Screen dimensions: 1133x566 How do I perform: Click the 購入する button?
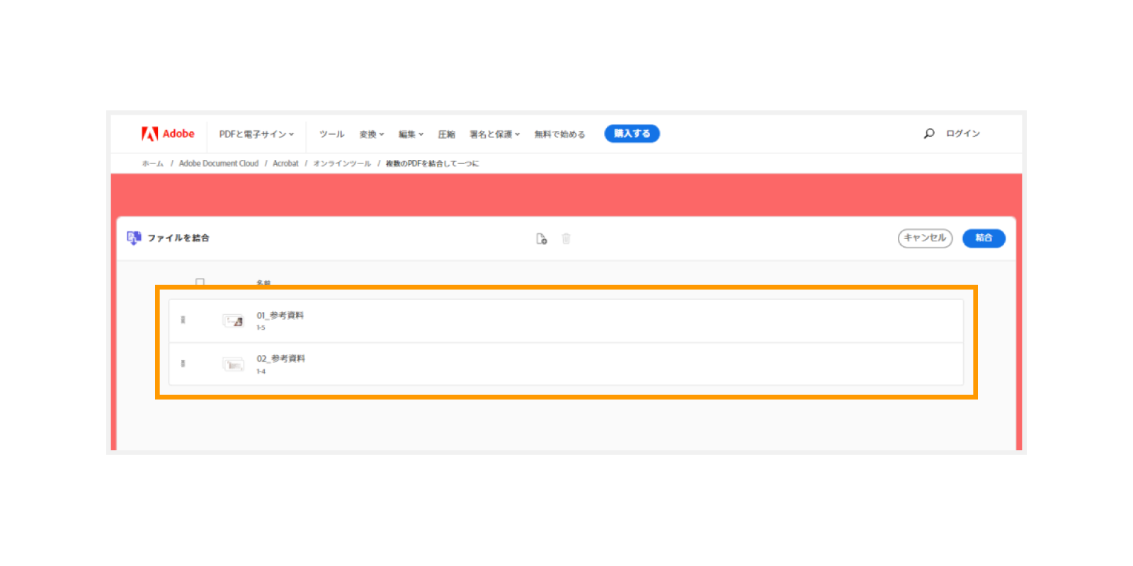pos(632,134)
